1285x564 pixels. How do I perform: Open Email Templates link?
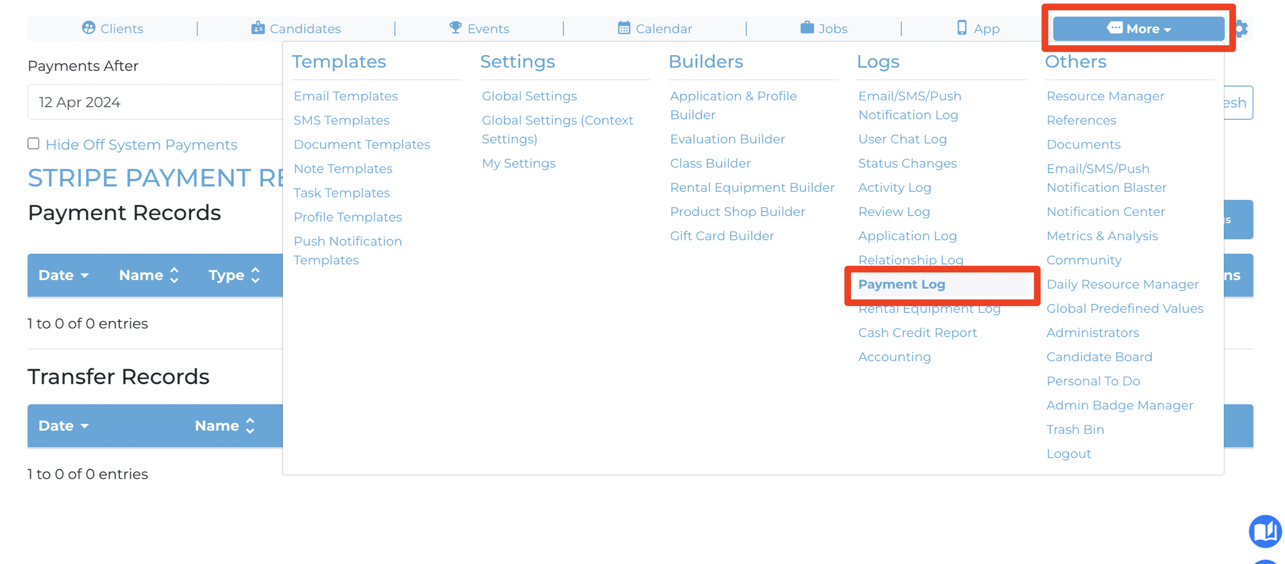click(x=345, y=96)
